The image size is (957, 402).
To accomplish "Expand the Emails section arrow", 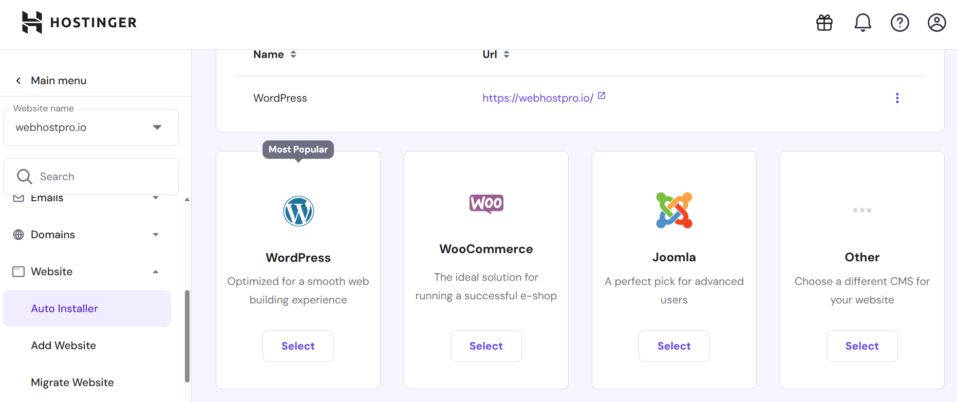I will pos(156,198).
